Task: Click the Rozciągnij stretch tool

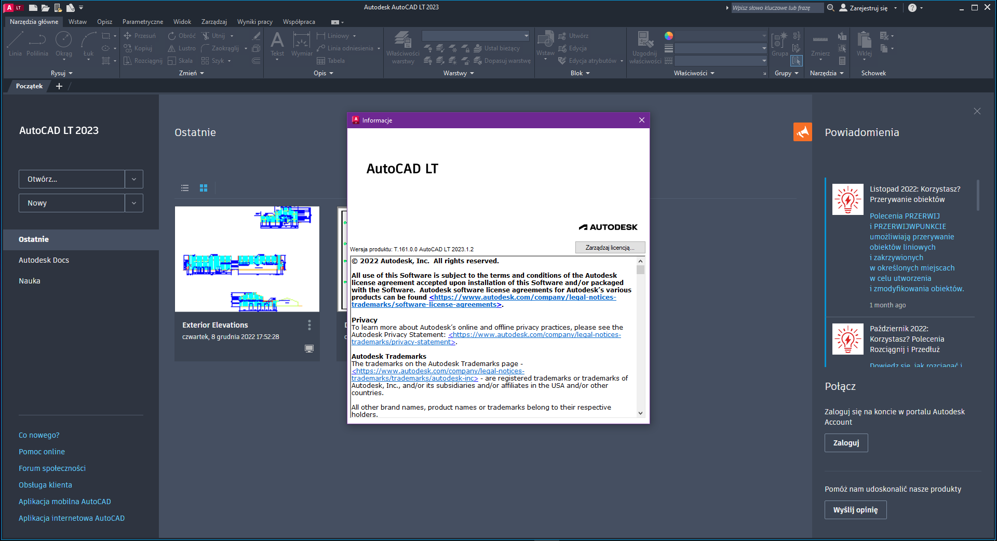Action: point(143,61)
